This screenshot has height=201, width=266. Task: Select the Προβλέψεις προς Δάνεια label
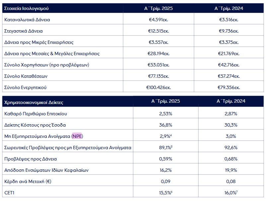(x=31, y=159)
